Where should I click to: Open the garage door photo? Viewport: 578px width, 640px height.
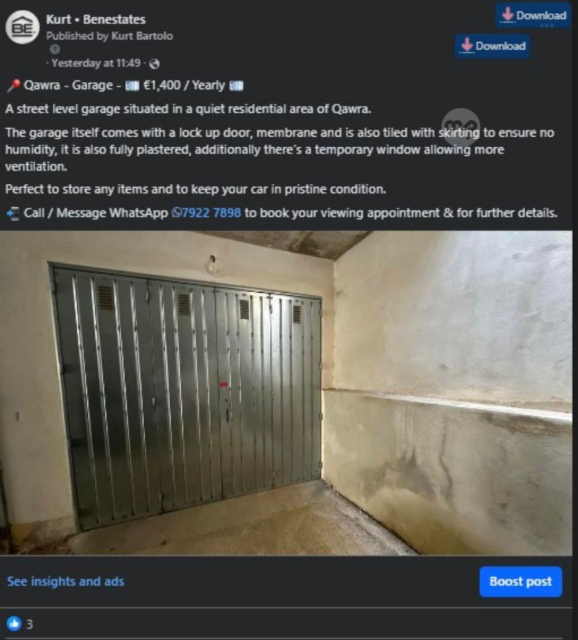pos(286,393)
